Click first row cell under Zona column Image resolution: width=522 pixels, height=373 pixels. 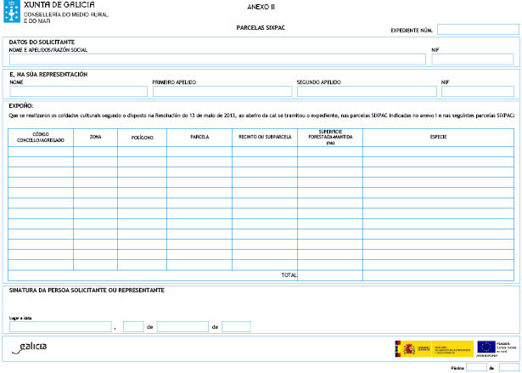(x=95, y=152)
